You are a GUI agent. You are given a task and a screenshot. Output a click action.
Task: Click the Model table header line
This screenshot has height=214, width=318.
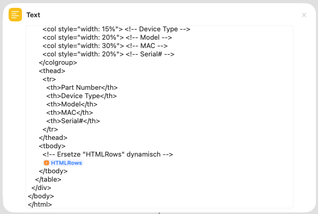(73, 104)
